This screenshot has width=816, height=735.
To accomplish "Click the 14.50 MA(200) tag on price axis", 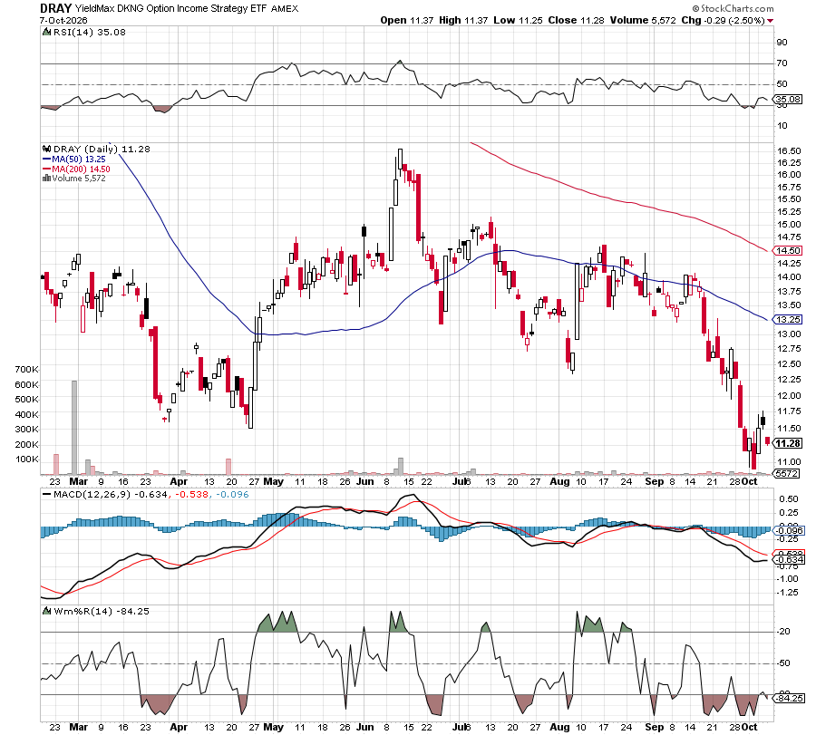I will click(x=789, y=251).
